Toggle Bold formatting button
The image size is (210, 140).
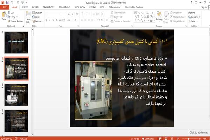point(46,20)
